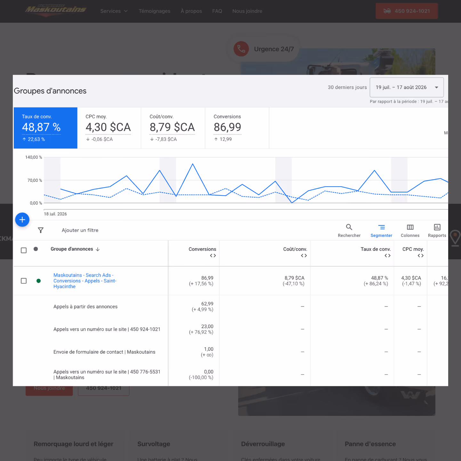Select the Segmenter tool
461x461 pixels.
point(381,230)
